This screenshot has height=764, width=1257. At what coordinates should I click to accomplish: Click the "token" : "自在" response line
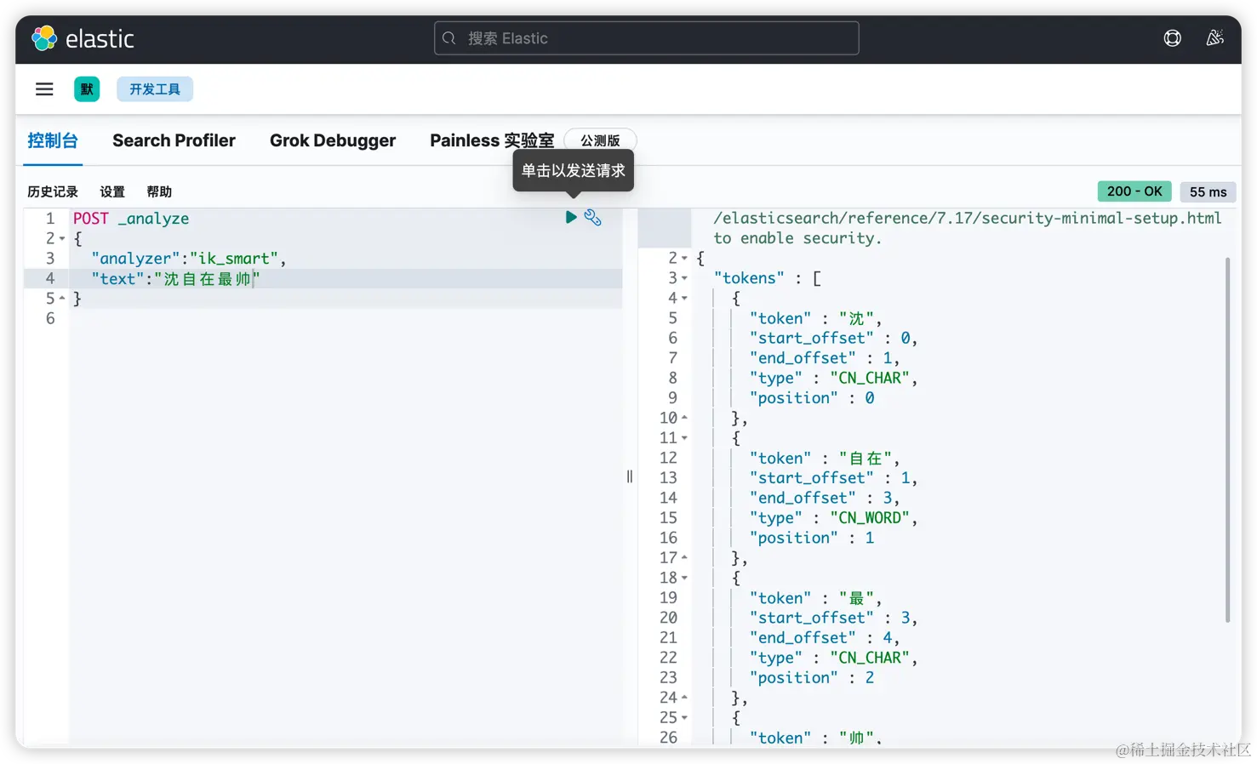824,459
